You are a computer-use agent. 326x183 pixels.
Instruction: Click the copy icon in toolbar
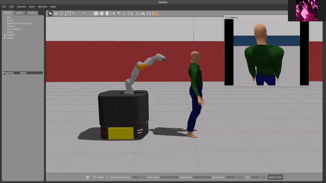131,13
